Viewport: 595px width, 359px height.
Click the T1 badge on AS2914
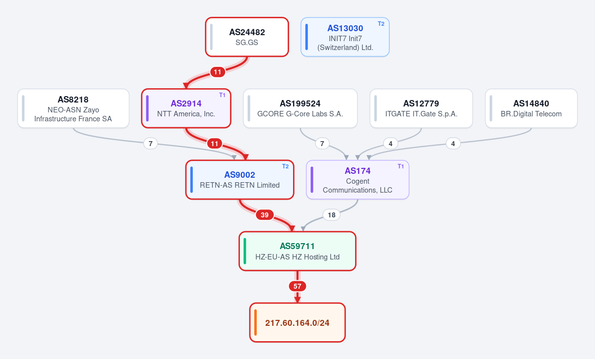(x=222, y=95)
